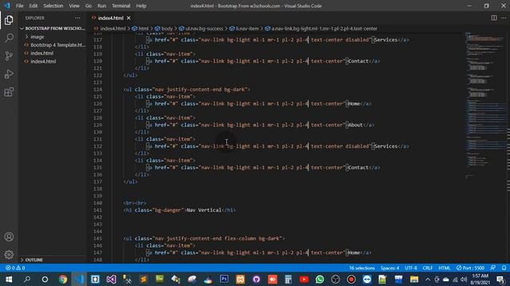Open Task View circle icon

(45, 279)
